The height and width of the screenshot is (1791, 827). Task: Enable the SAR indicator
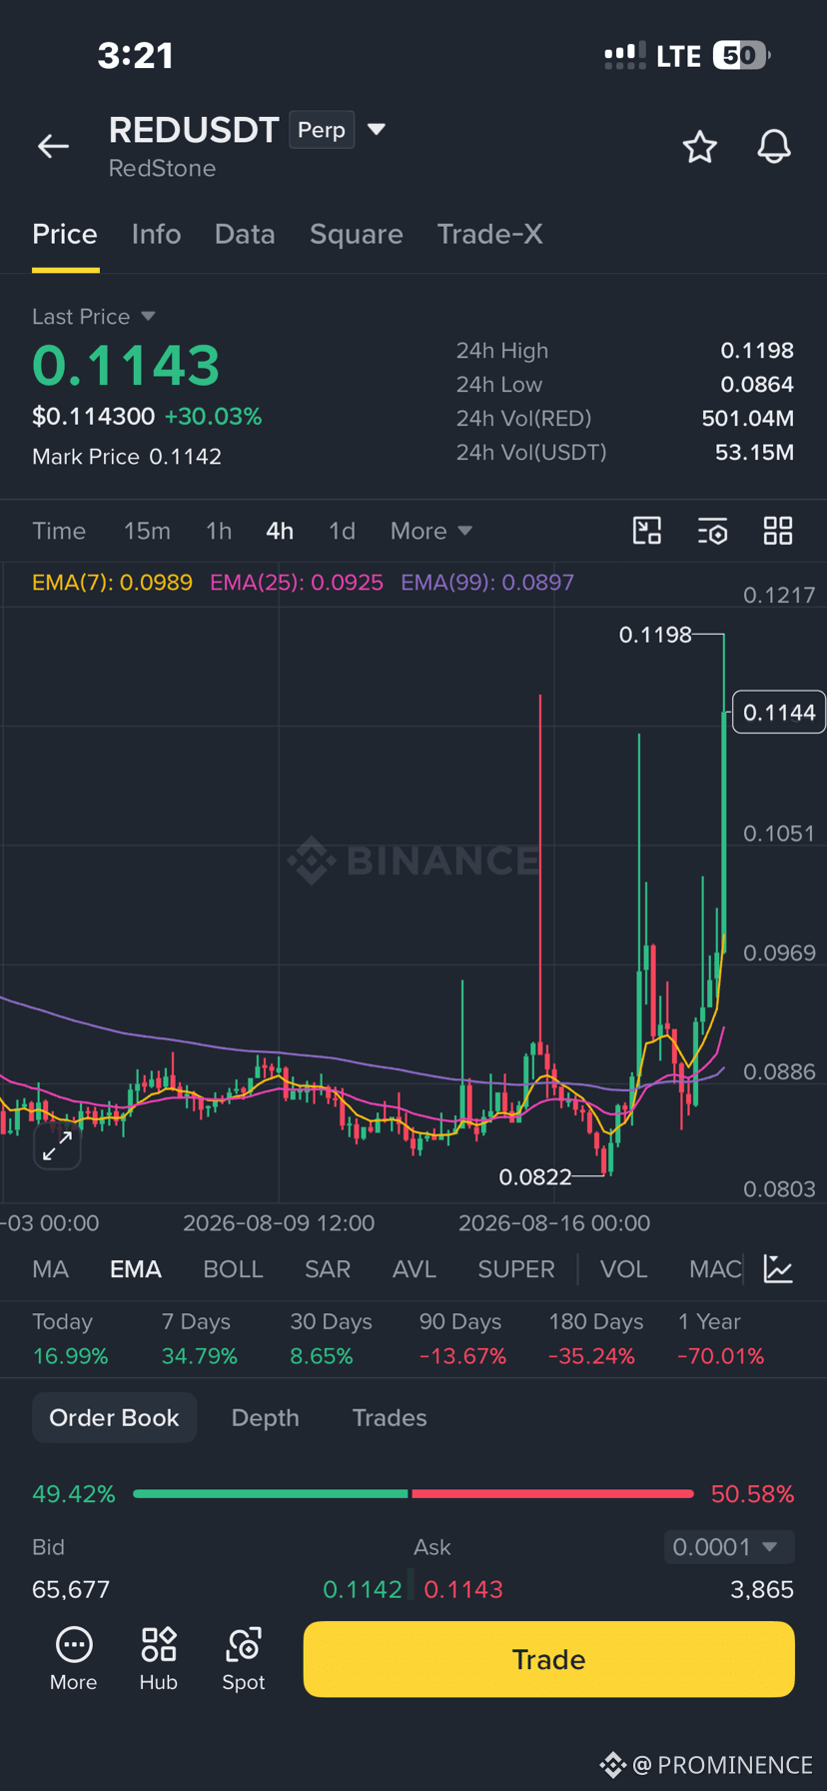(x=328, y=1269)
